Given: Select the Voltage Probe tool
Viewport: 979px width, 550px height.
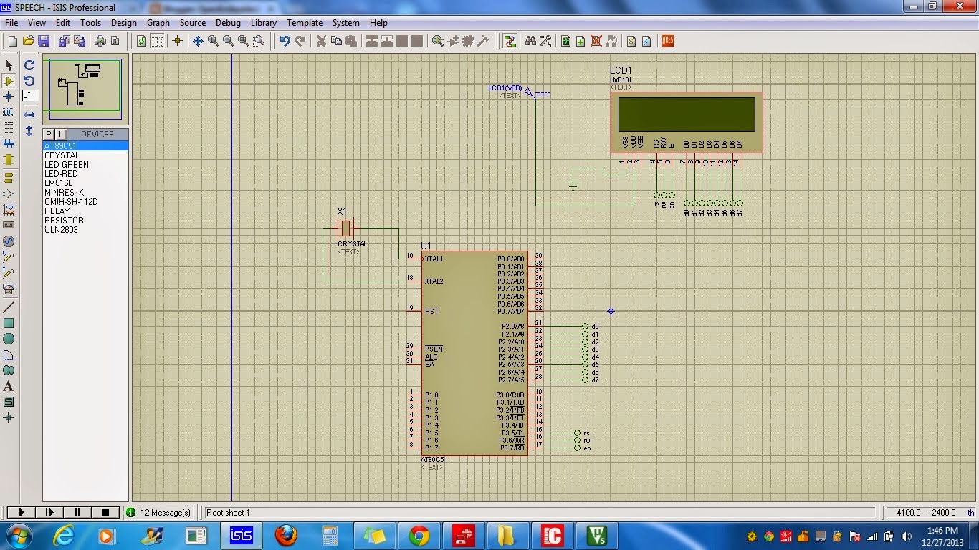Looking at the screenshot, I should 9,257.
